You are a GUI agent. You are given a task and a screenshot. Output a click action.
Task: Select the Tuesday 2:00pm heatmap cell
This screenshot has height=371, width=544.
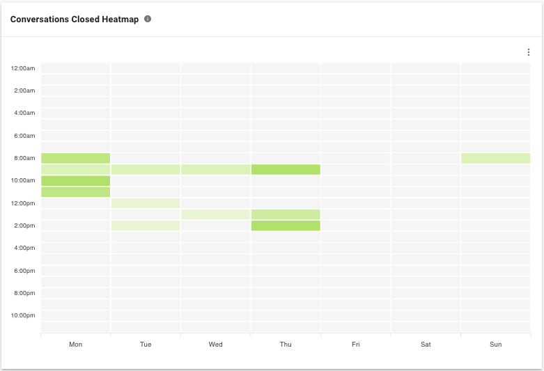pyautogui.click(x=146, y=226)
